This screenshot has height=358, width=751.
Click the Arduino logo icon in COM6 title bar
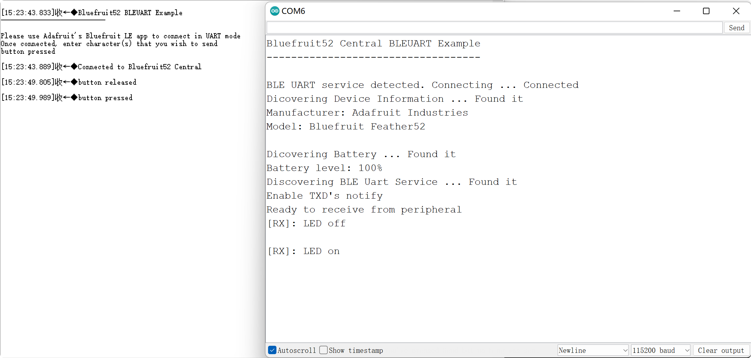tap(274, 11)
